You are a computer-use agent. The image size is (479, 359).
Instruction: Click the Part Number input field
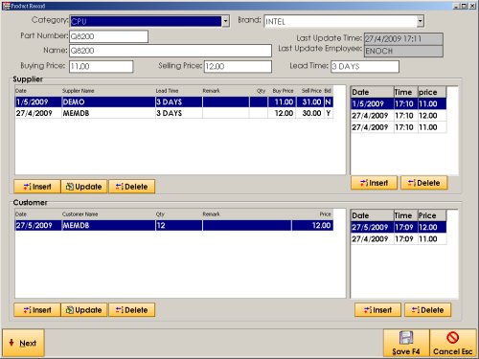coord(108,36)
